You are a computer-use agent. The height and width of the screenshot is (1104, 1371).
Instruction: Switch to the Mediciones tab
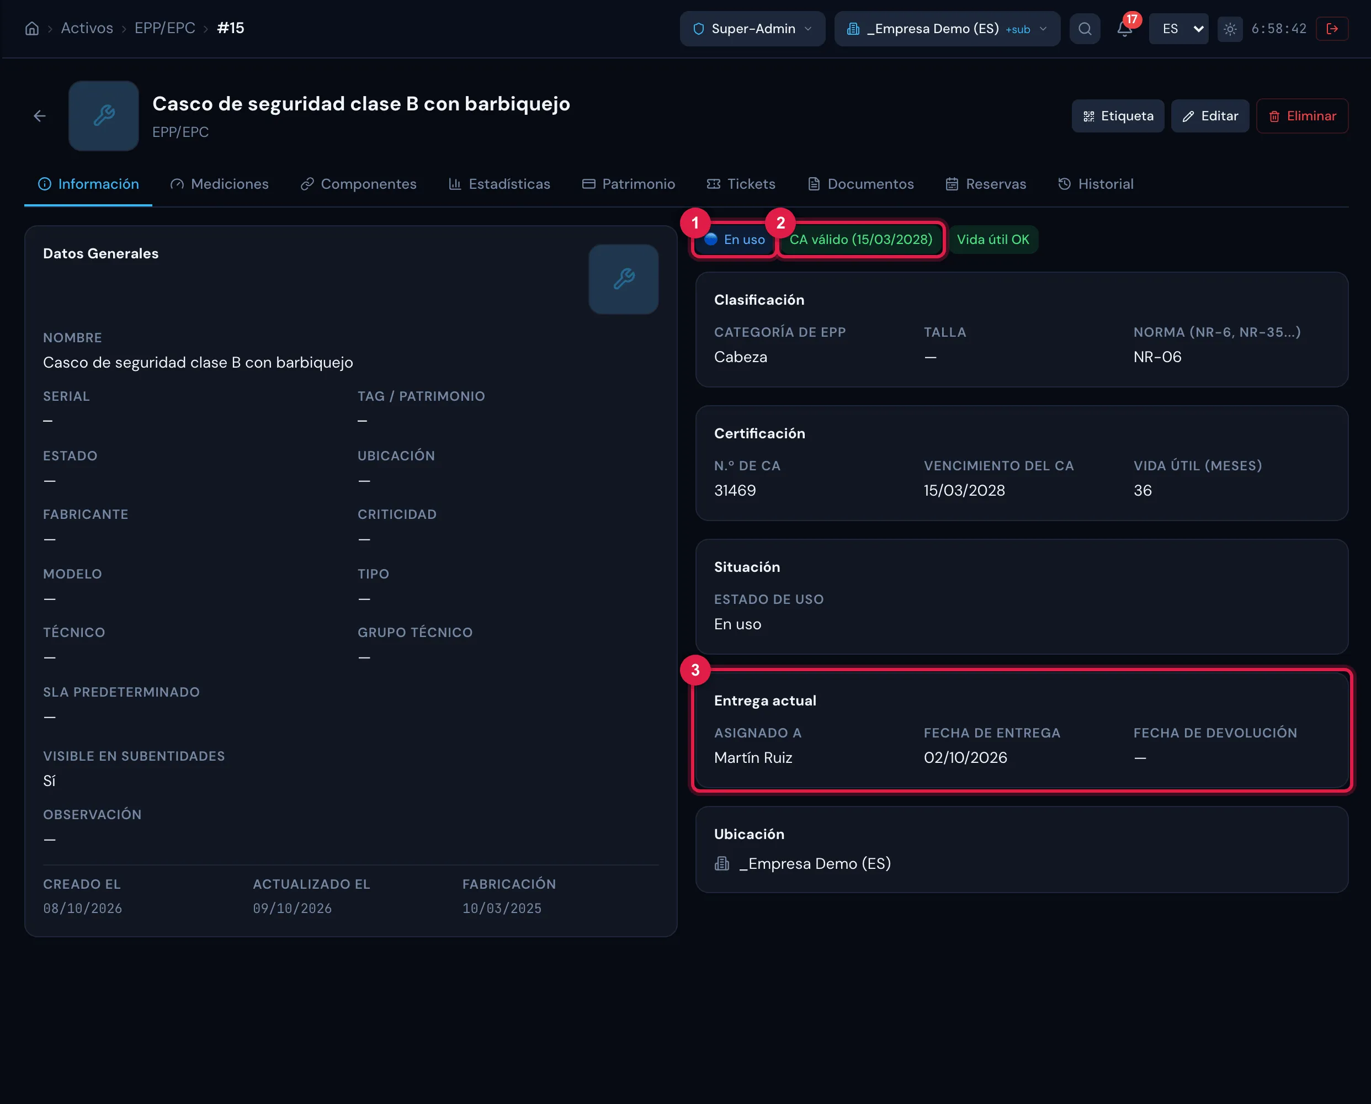(x=219, y=184)
